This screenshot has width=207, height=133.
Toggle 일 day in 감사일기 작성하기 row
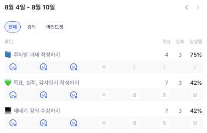tap(195, 95)
